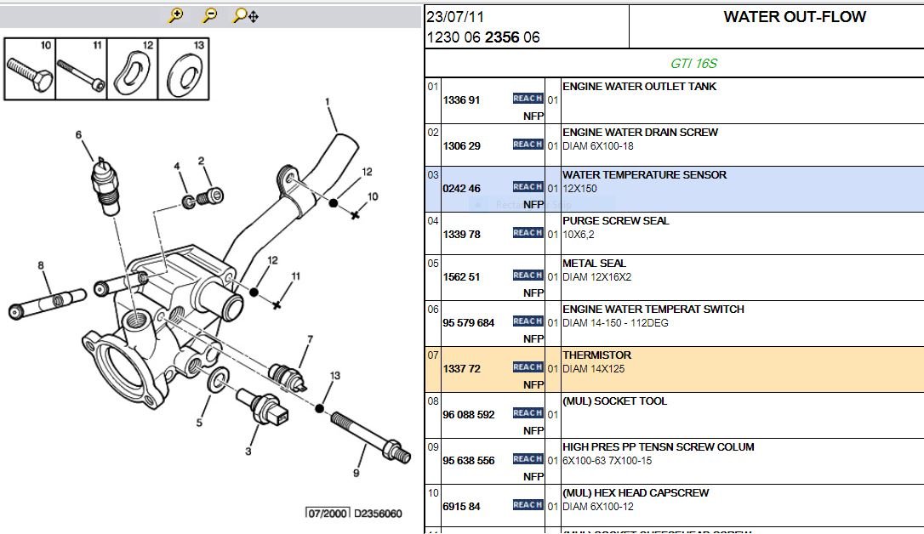Viewport: 924px width, 534px height.
Task: Click the zoom out magnifier icon
Action: 209,15
